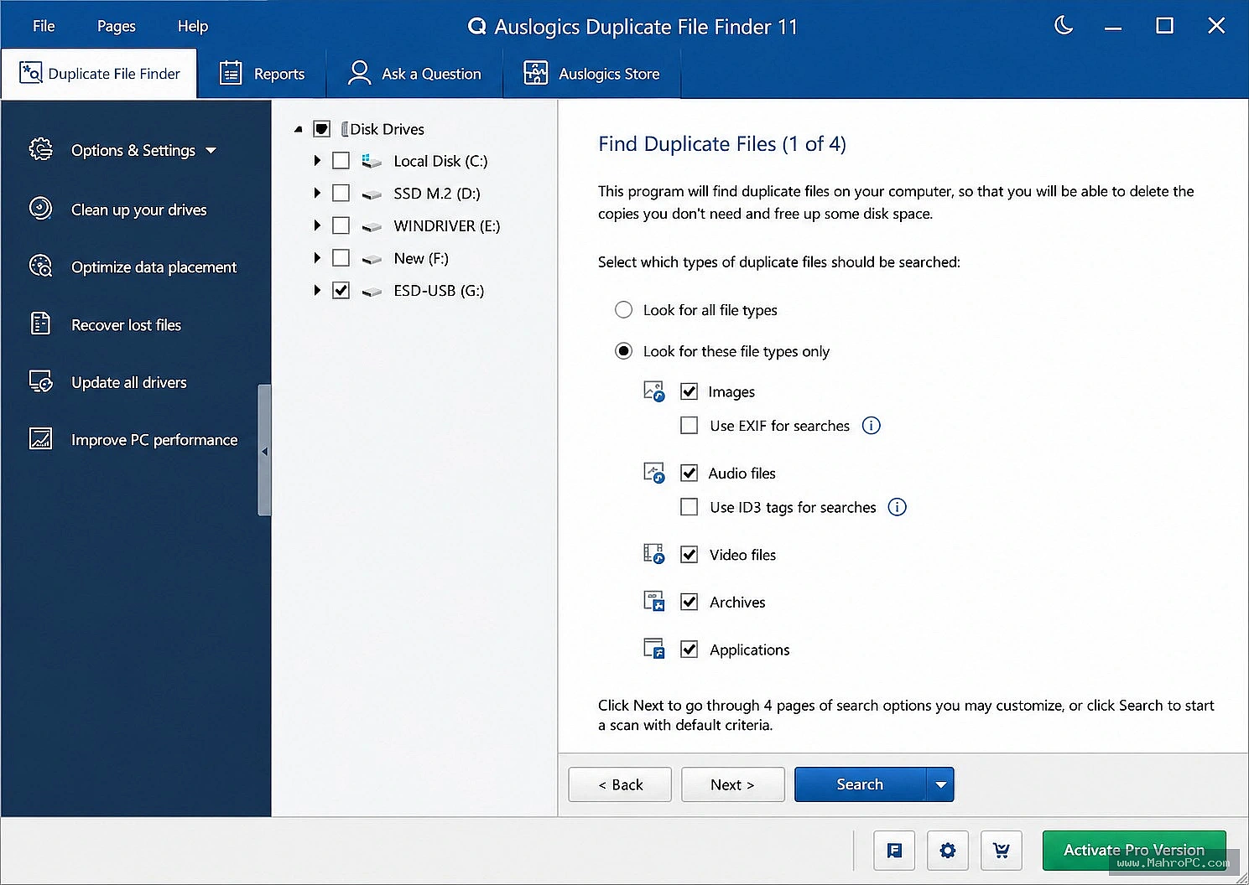Expand the New (F:) node

coord(317,257)
